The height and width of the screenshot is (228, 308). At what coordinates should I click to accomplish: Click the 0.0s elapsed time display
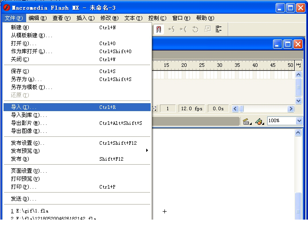218,108
